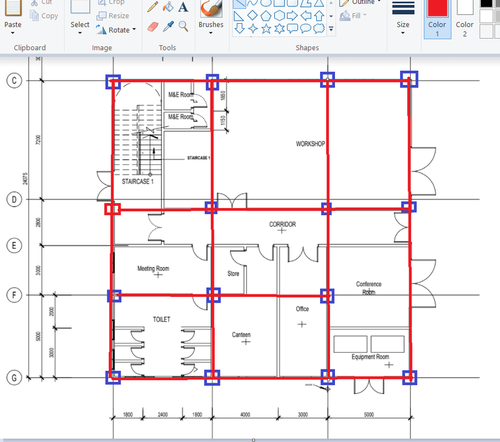500x442 pixels.
Task: Select the Magnifier tool
Action: tap(182, 26)
